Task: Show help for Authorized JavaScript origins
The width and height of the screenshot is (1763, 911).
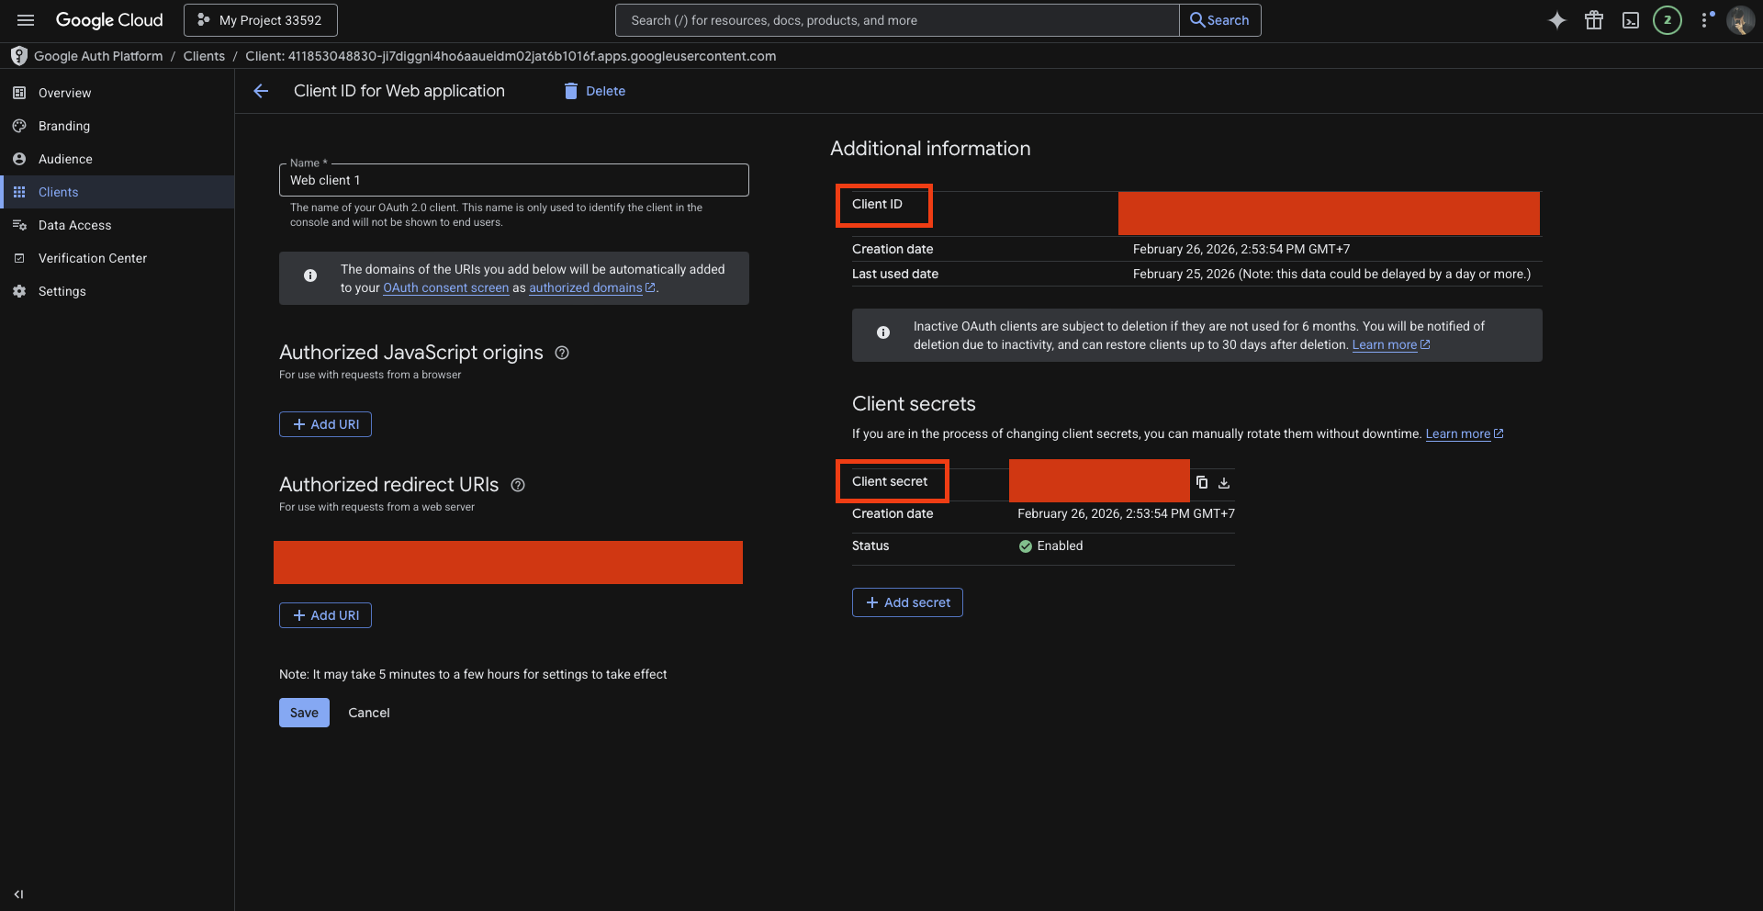Action: click(x=562, y=353)
